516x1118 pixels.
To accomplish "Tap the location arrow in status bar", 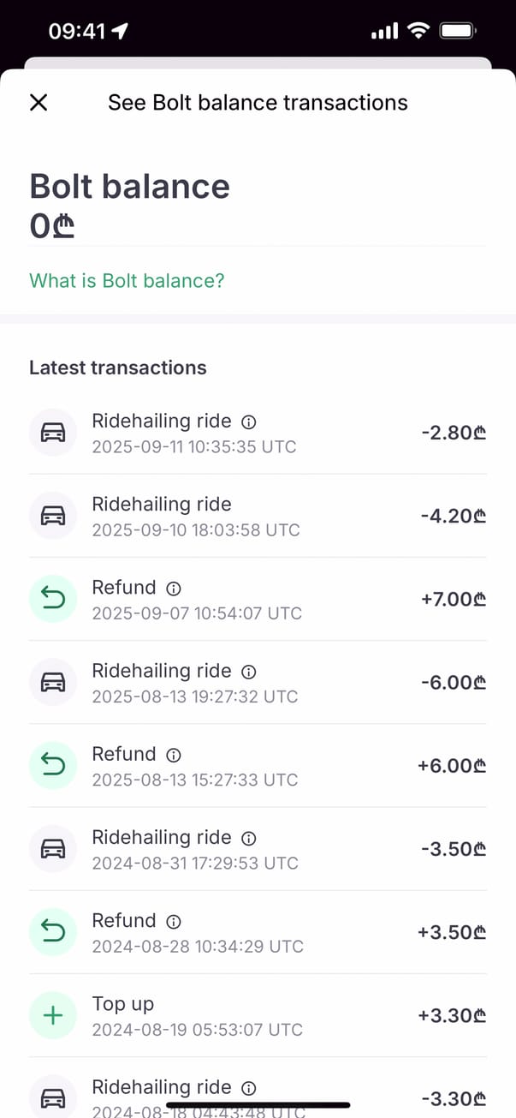I will [120, 32].
